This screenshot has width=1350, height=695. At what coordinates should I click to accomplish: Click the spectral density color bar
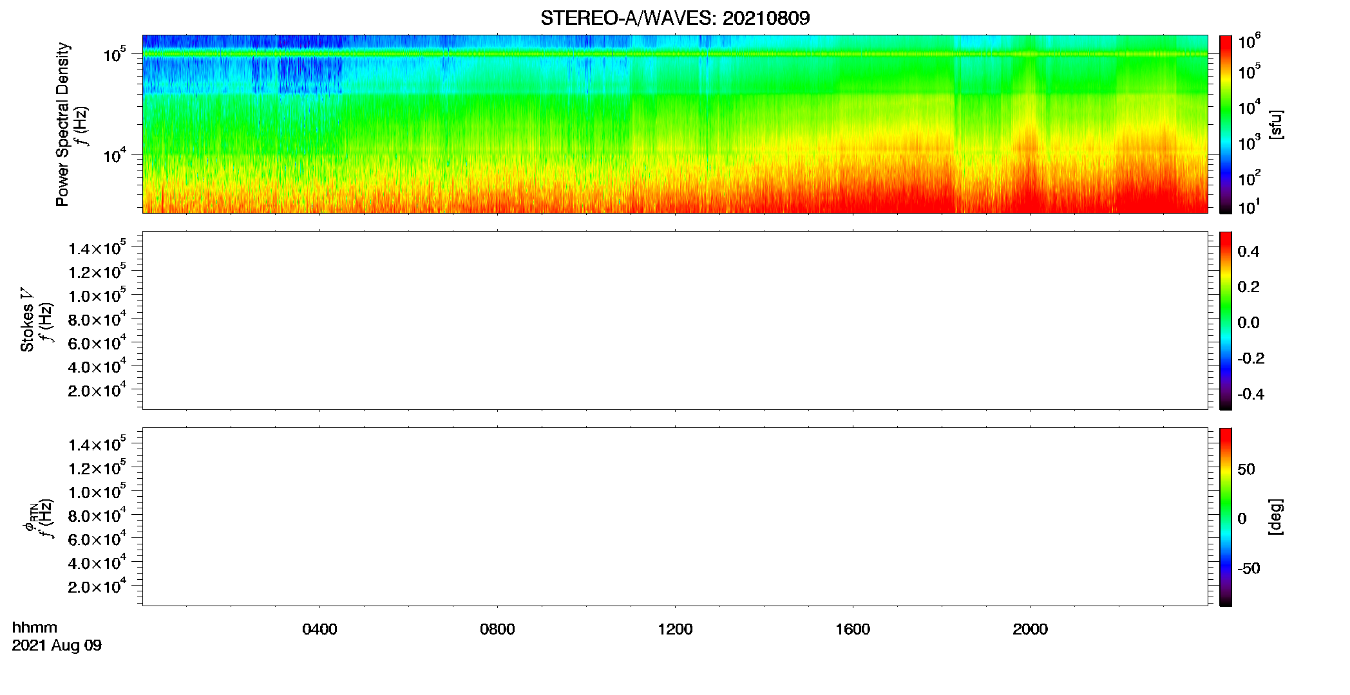pos(1226,124)
